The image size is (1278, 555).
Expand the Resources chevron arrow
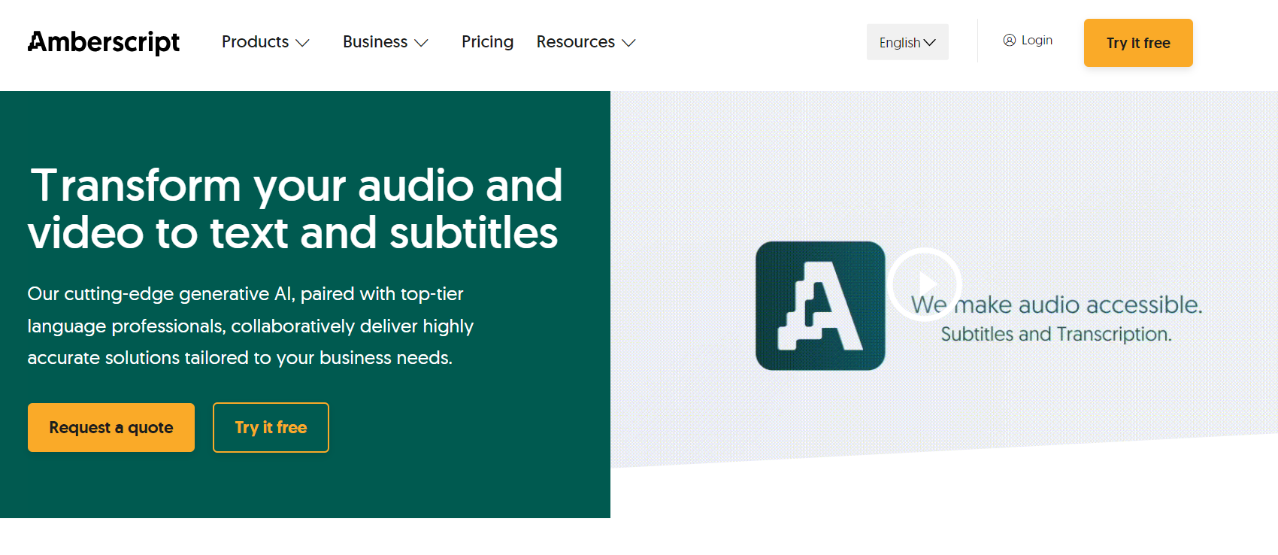coord(628,44)
